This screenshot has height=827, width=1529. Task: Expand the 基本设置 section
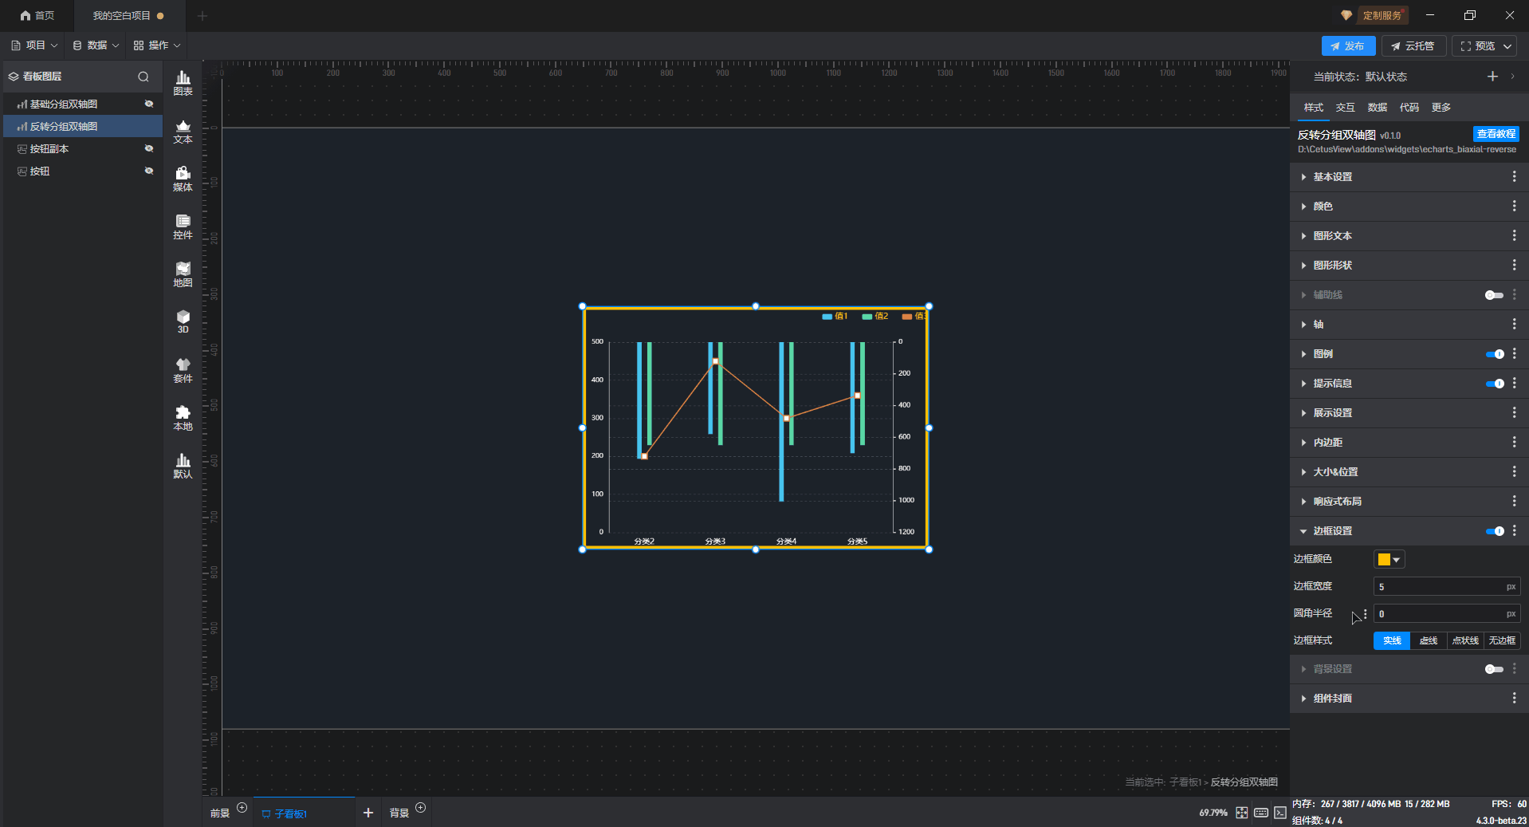click(x=1332, y=177)
